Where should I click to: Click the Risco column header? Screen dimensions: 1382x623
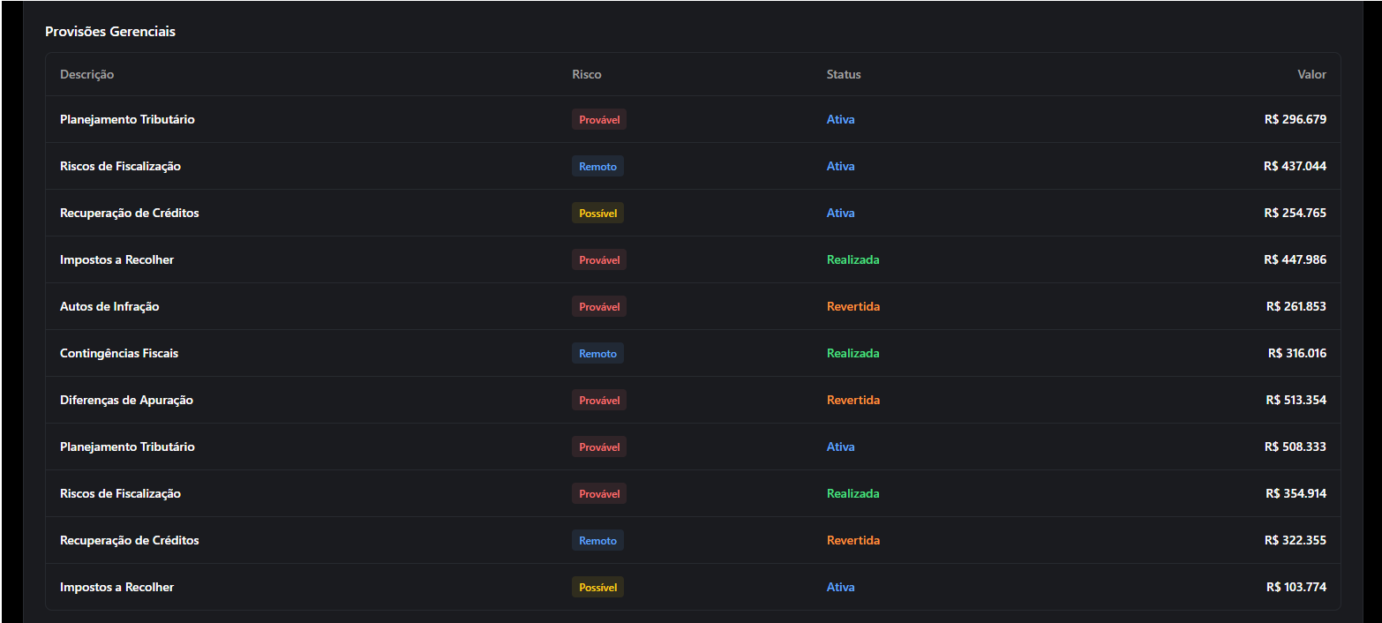pos(586,75)
